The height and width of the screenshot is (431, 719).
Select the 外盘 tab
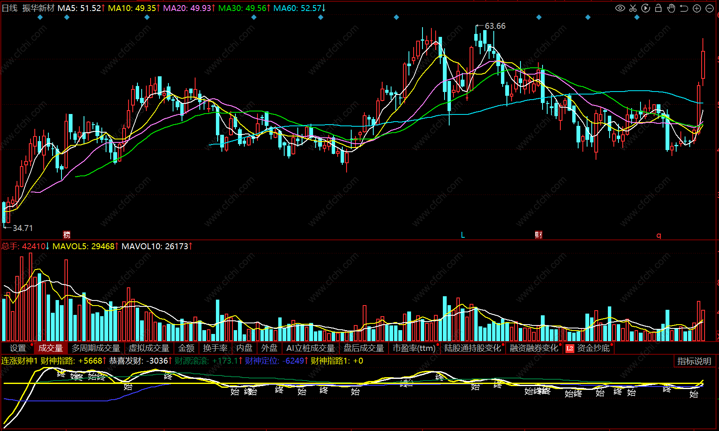click(269, 348)
